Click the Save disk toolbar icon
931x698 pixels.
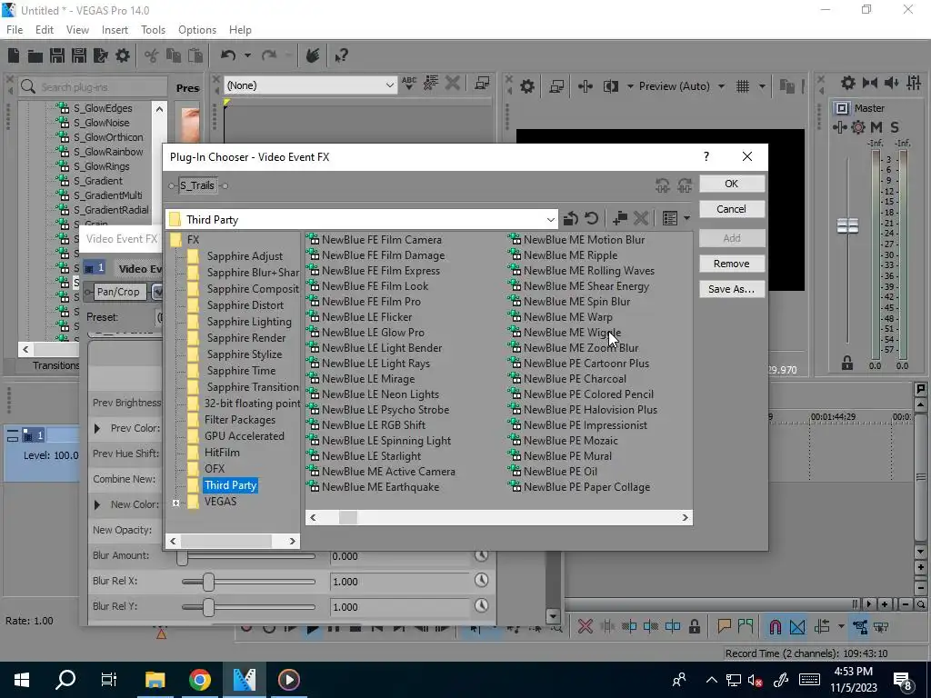tap(57, 55)
